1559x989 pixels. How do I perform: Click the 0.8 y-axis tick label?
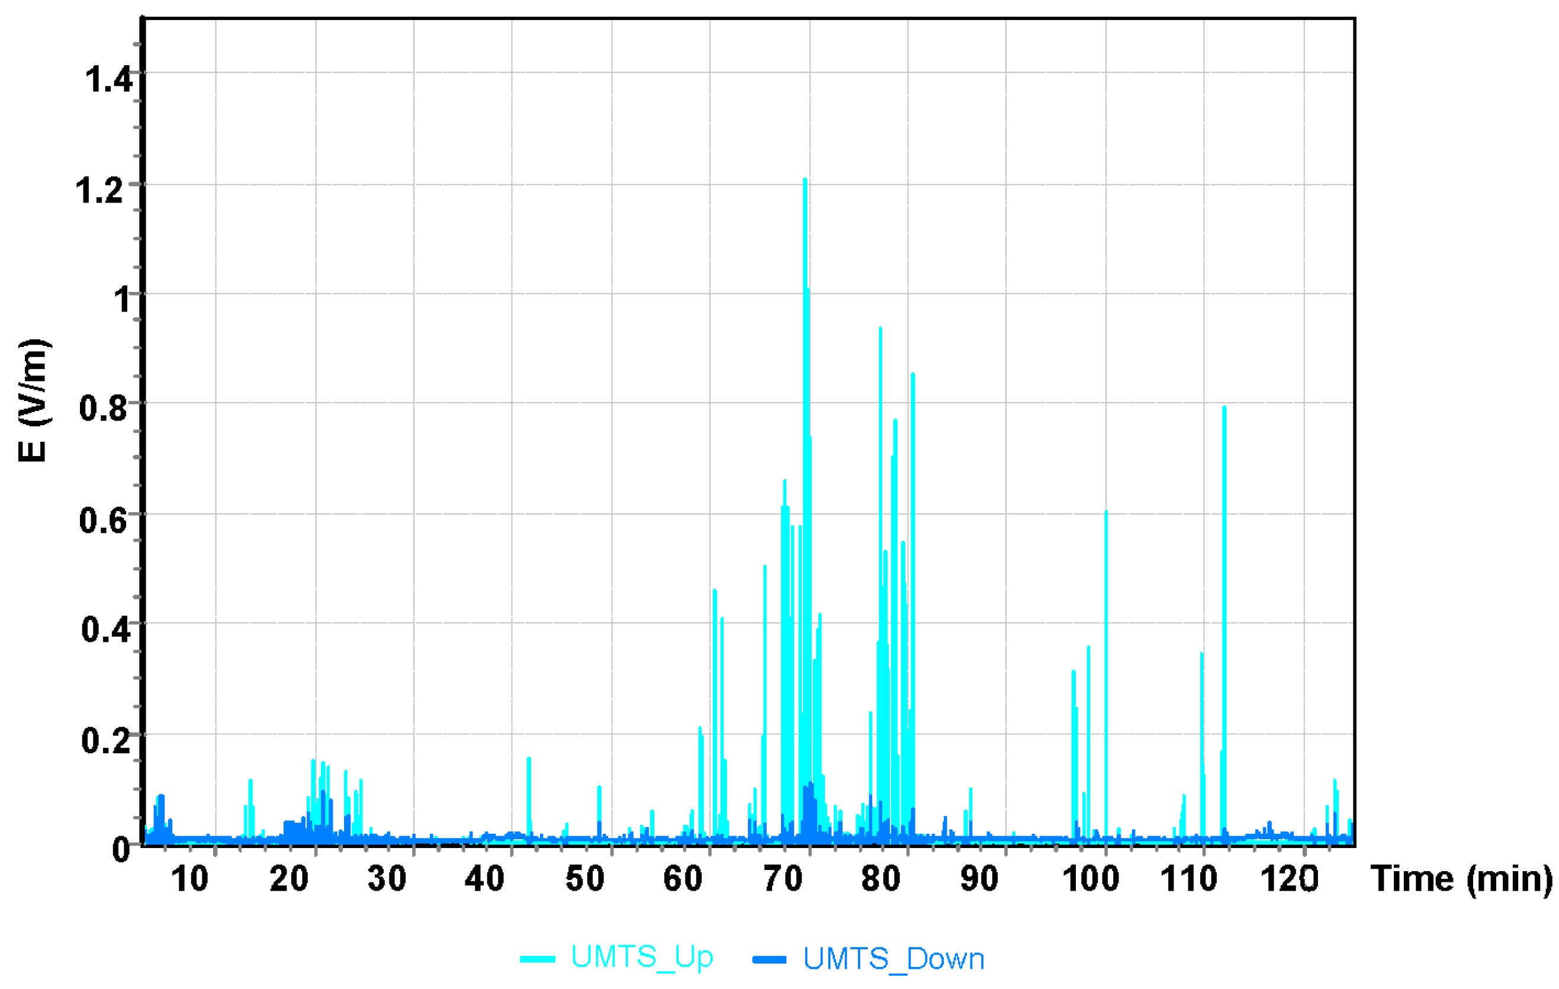coord(102,409)
